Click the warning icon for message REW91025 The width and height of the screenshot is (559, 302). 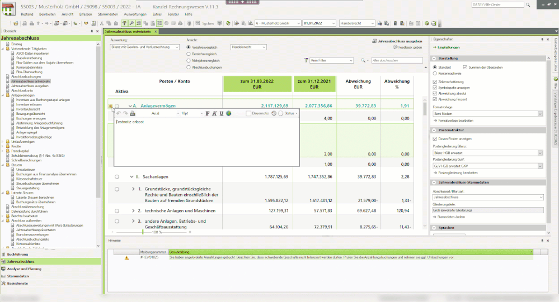126,257
